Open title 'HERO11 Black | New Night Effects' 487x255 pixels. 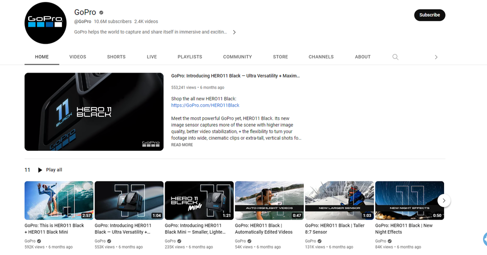(x=404, y=229)
